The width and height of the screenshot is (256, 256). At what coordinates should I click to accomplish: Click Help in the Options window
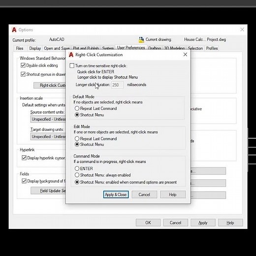point(230,223)
